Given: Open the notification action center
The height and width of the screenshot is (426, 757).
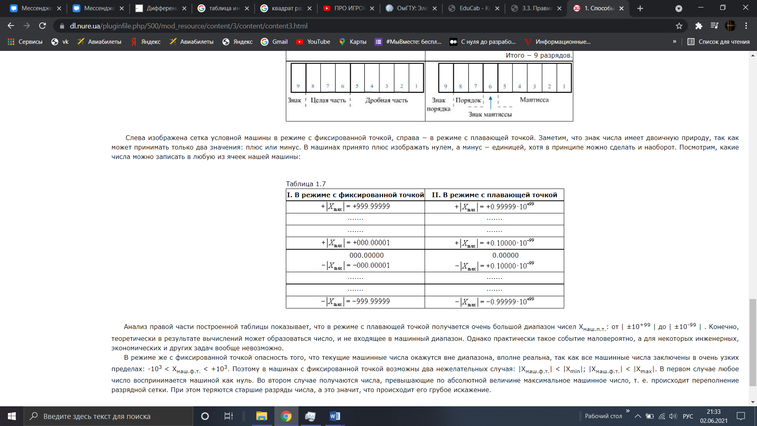Looking at the screenshot, I should 741,416.
